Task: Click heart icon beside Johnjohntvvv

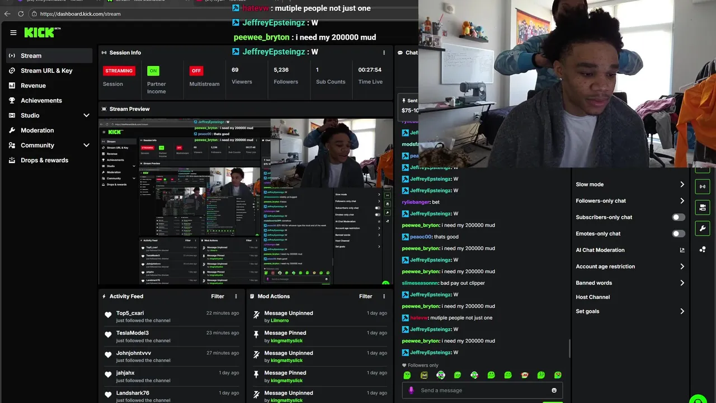Action: click(x=108, y=355)
